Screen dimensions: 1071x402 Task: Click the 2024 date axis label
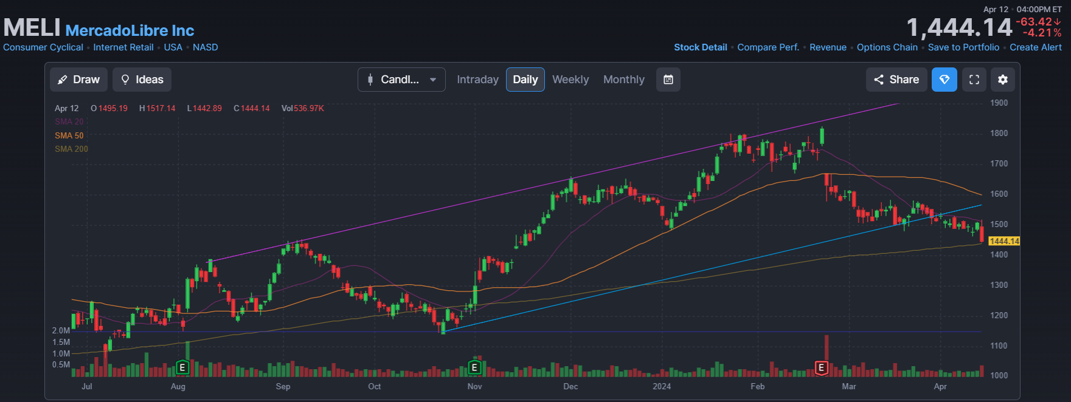coord(662,386)
